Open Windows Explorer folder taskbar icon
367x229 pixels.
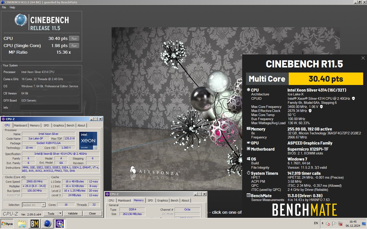tap(22, 224)
